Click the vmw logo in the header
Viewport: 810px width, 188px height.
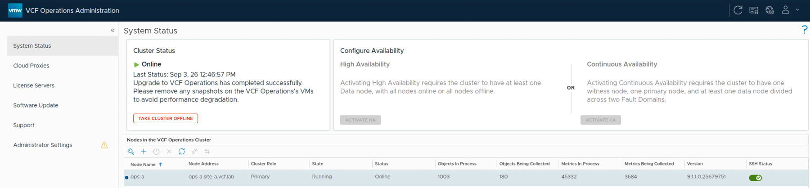click(15, 10)
